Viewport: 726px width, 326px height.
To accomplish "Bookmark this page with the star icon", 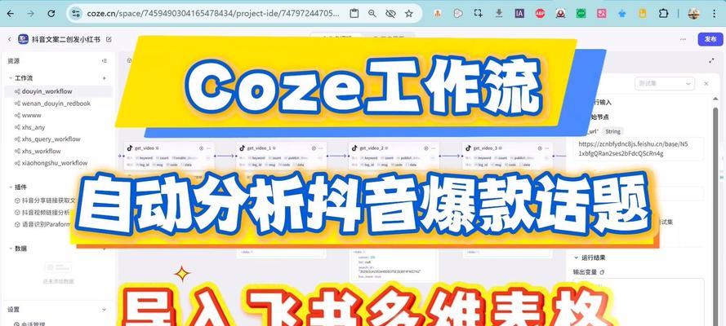I will click(408, 14).
